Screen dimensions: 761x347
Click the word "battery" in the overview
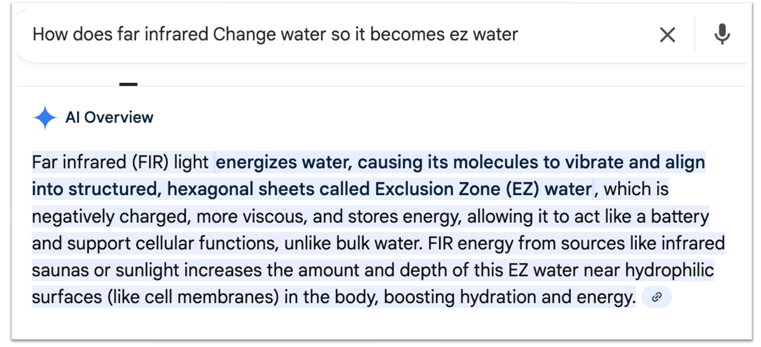(679, 217)
